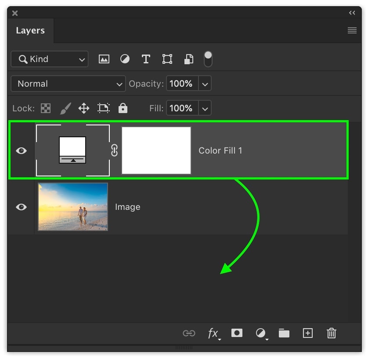Create a new group folder
Screen dimensions: 368x359
(x=284, y=333)
